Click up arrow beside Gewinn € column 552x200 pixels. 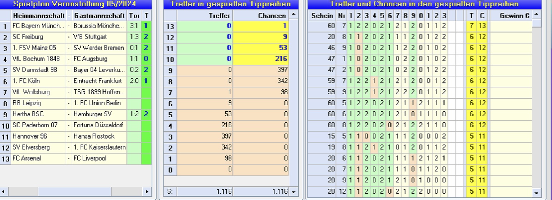pos(536,15)
